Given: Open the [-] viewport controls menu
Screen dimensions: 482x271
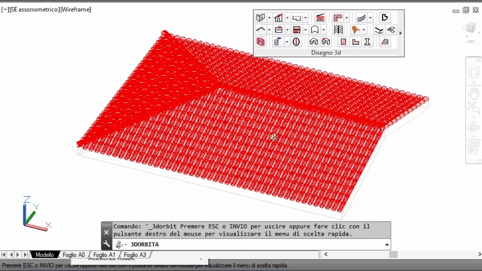Looking at the screenshot, I should (x=5, y=9).
